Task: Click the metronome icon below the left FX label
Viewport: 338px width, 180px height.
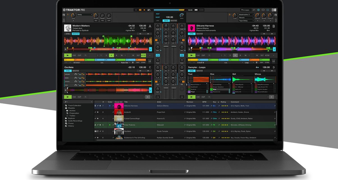Action: coord(64,20)
